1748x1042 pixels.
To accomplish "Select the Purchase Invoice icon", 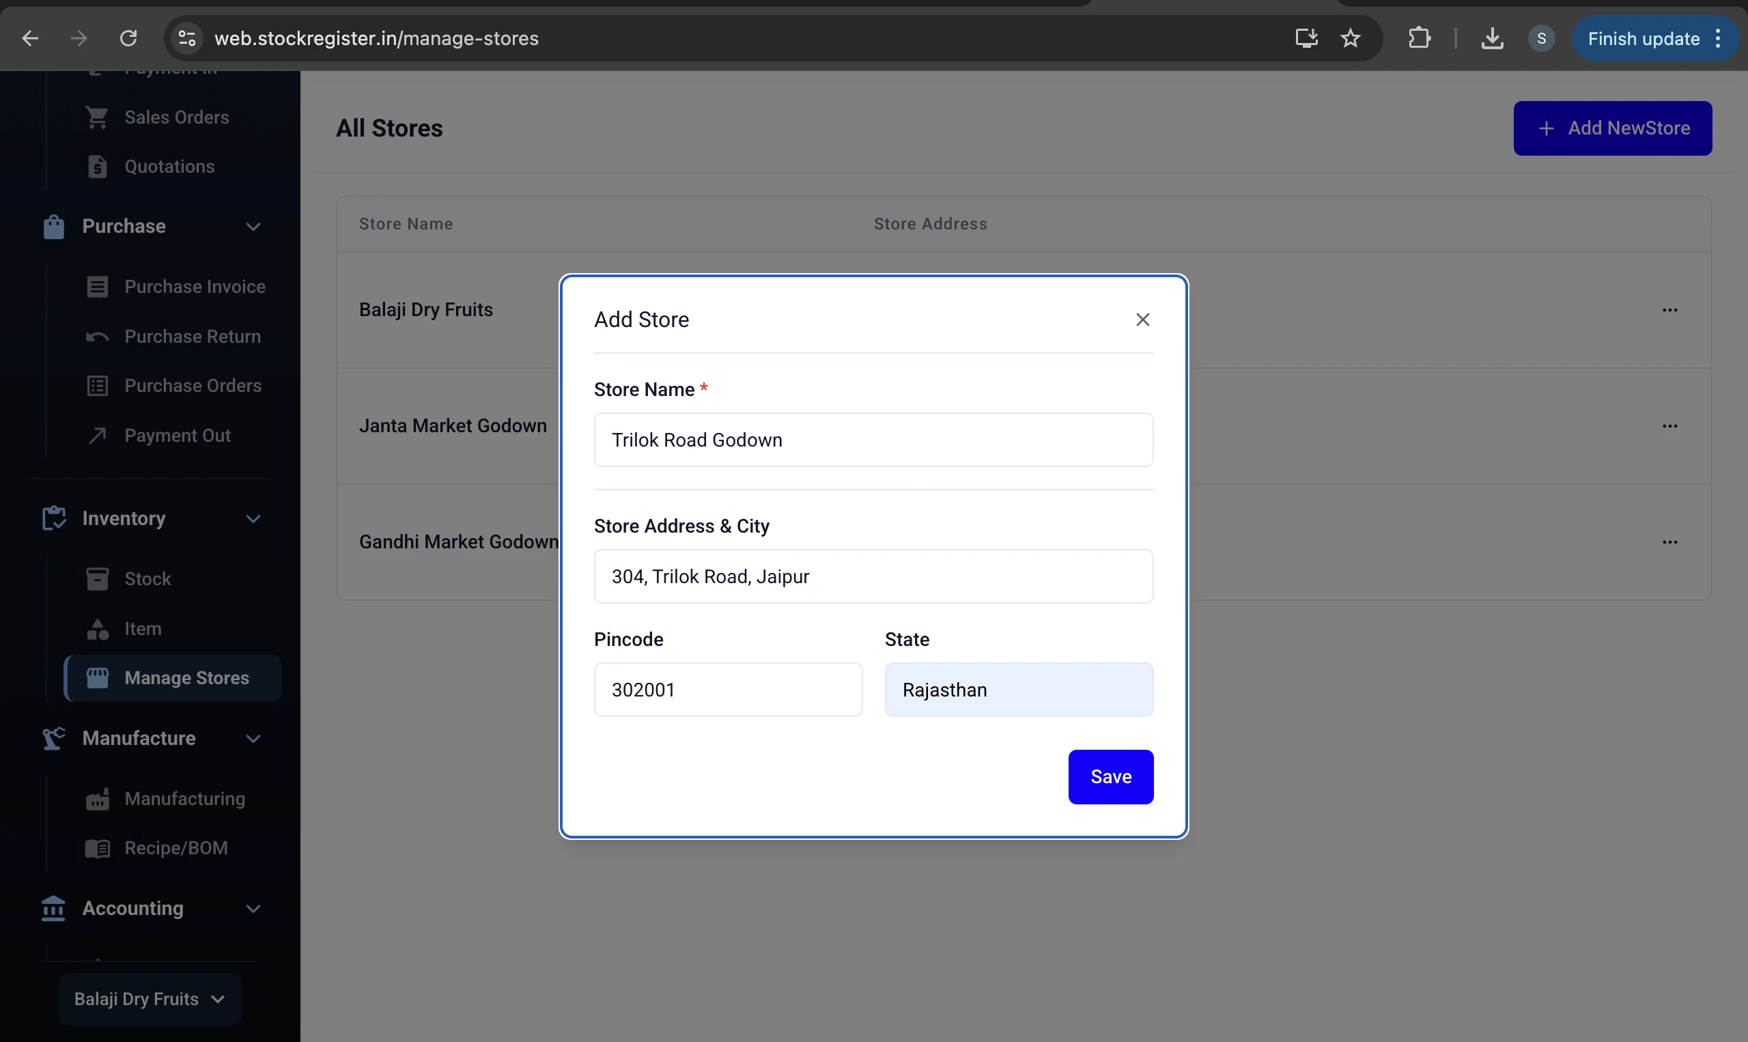I will coord(96,287).
